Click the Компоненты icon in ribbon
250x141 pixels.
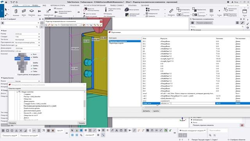148,9
